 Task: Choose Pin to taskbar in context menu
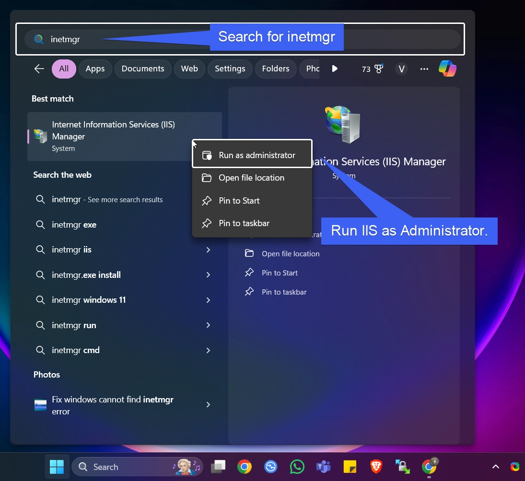coord(252,223)
